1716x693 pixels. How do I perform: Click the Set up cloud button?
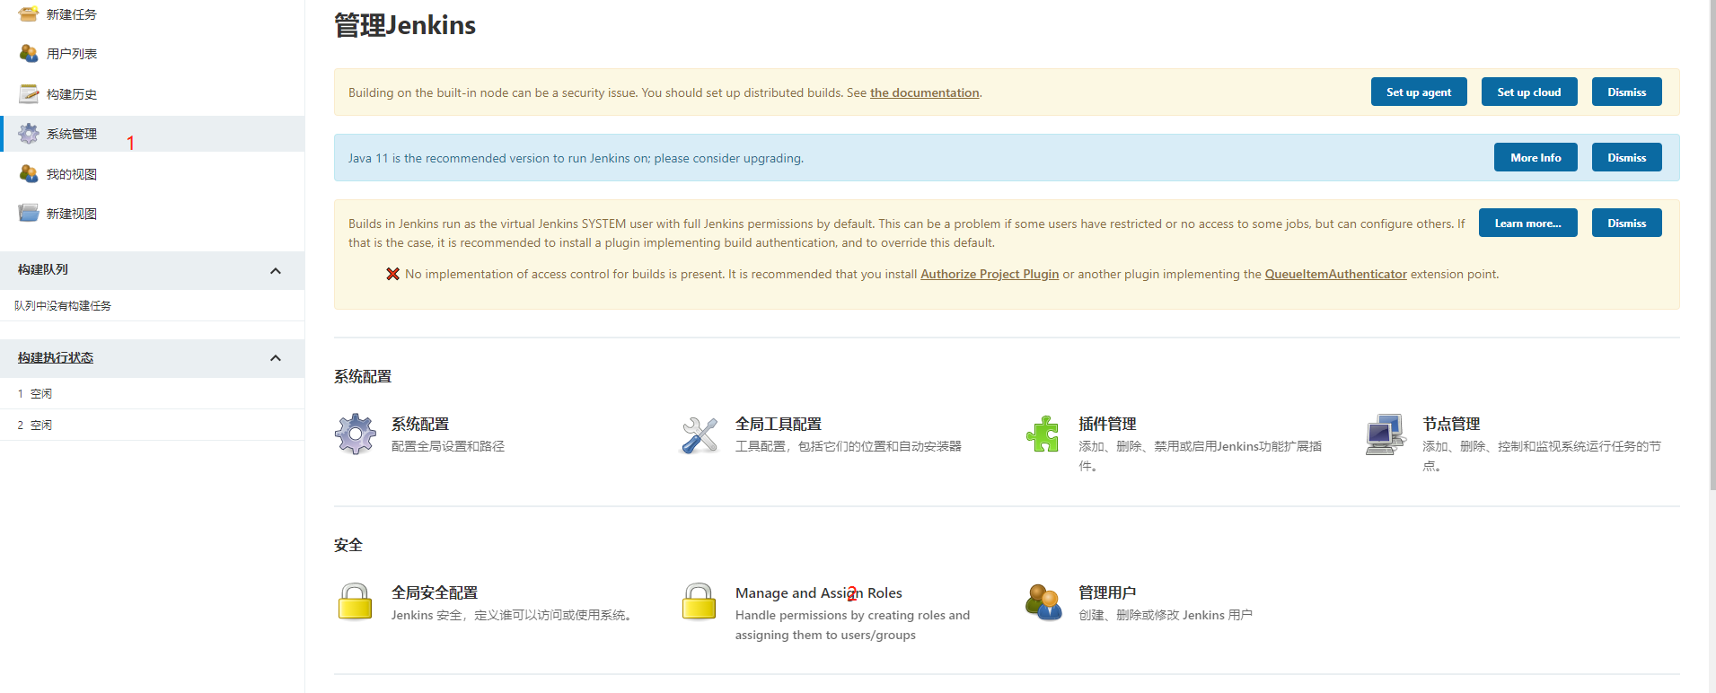1529,92
